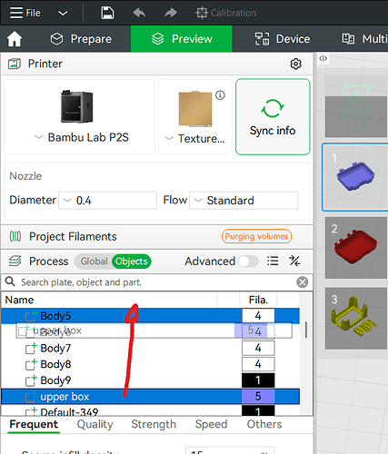Image resolution: width=388 pixels, height=454 pixels.
Task: Click the Purging volumes button
Action: click(x=256, y=236)
